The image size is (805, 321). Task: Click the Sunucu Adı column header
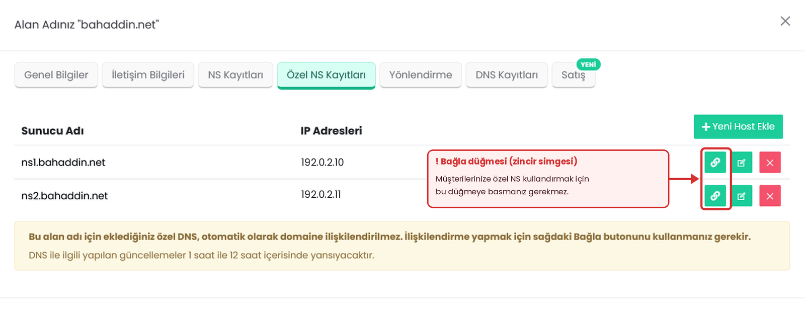pos(52,131)
